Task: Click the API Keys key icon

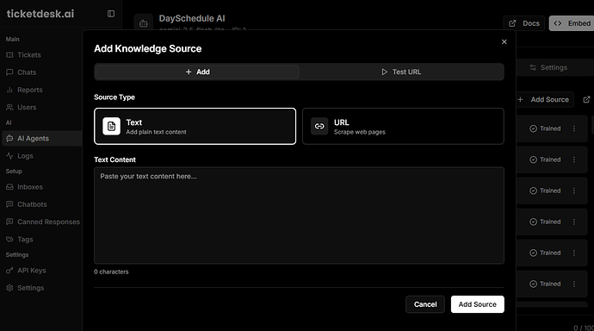Action: tap(9, 271)
